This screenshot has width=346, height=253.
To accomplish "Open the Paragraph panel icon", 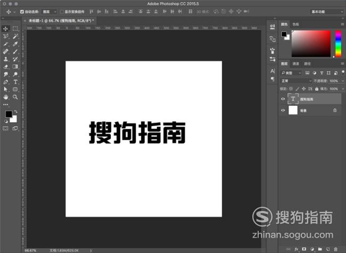I will tap(273, 79).
